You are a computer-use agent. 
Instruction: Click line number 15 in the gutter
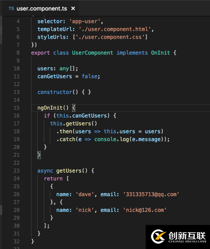point(17,108)
